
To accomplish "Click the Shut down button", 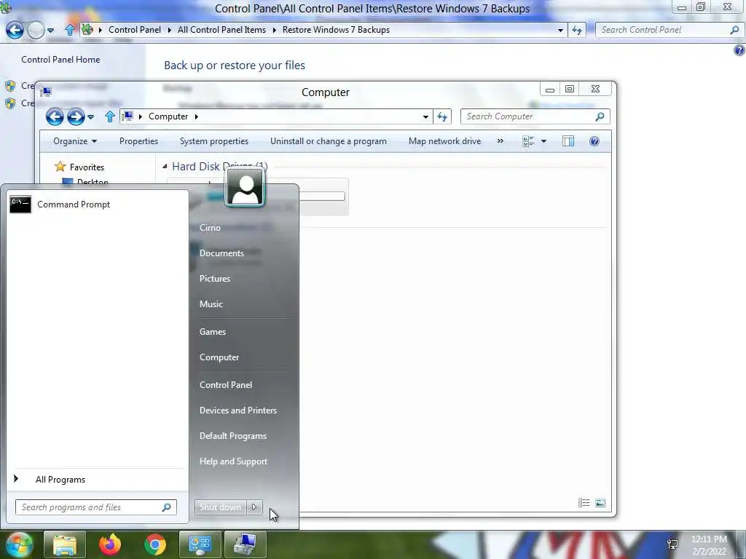I will point(220,507).
